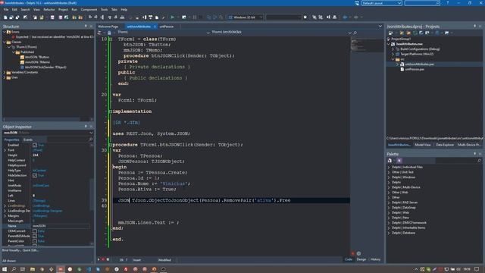This screenshot has width=485, height=273.
Task: Click the code minimap thumbnail in editor
Action: [367, 45]
